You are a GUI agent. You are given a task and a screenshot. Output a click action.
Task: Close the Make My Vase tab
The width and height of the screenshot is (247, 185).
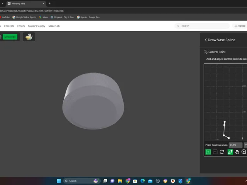43,3
